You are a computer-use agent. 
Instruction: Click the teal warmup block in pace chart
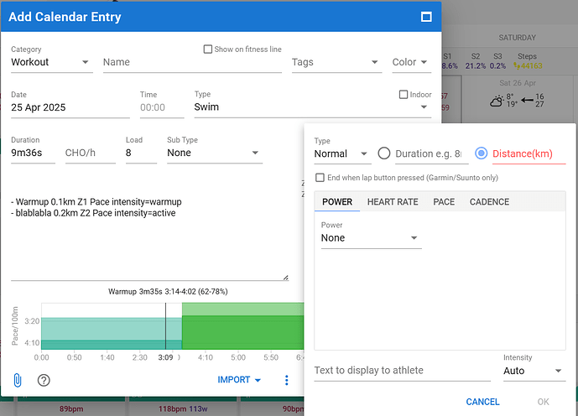pos(112,333)
